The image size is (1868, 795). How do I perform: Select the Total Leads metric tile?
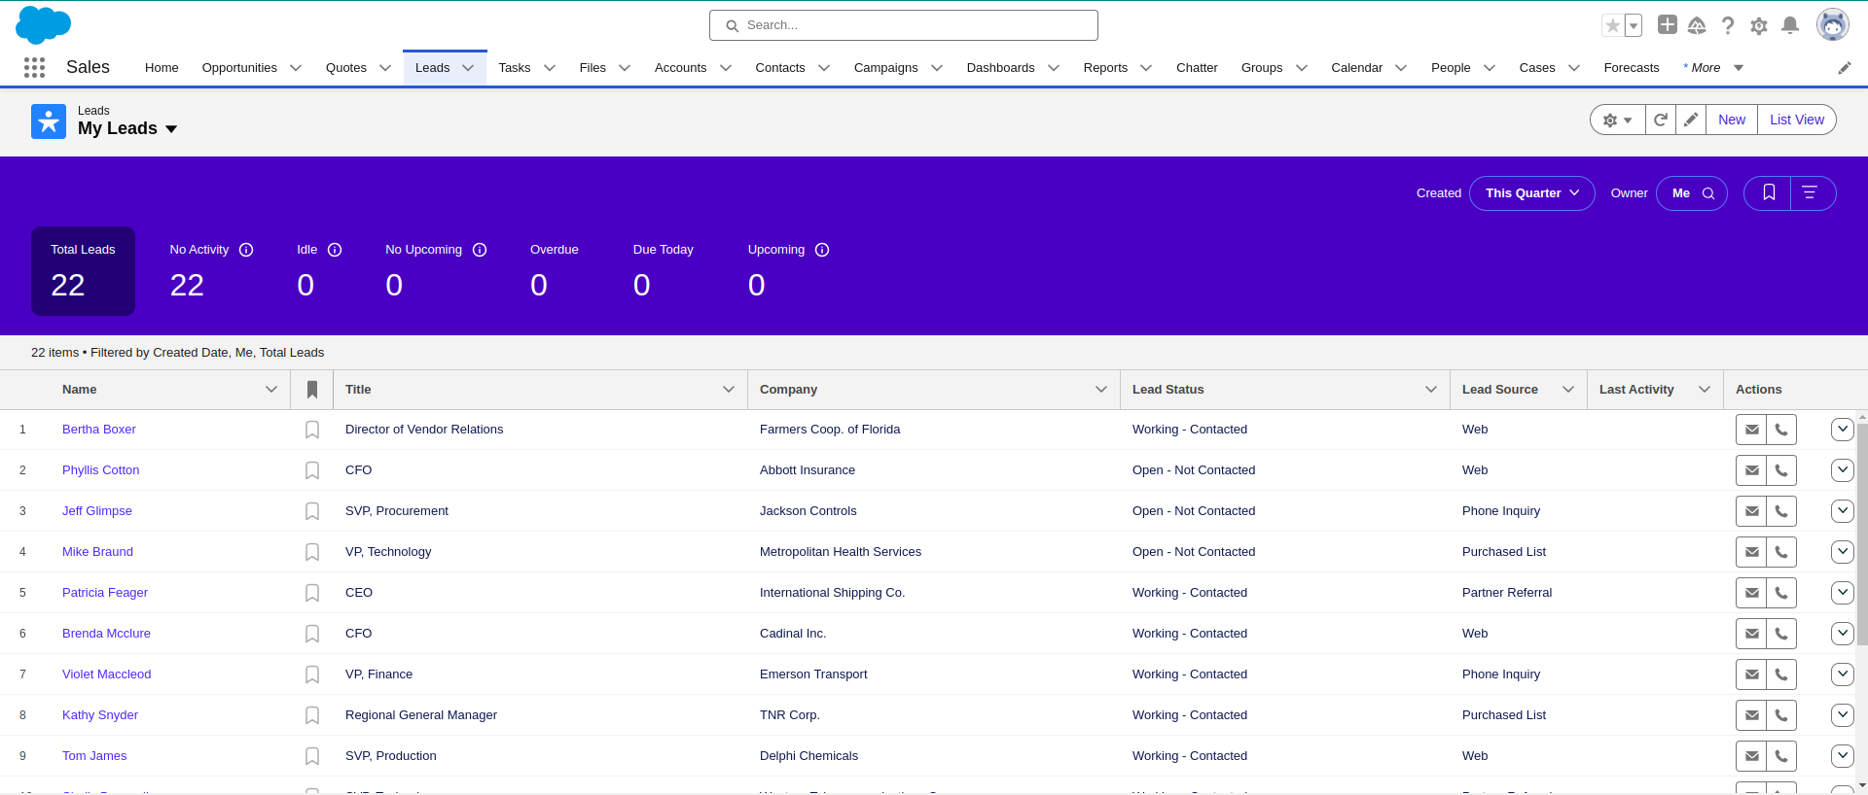click(x=83, y=271)
